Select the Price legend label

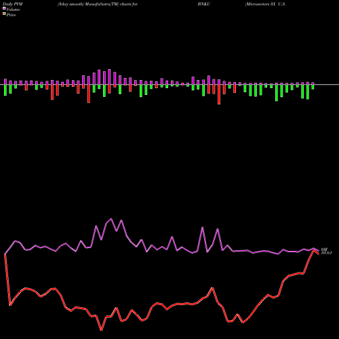[12, 15]
